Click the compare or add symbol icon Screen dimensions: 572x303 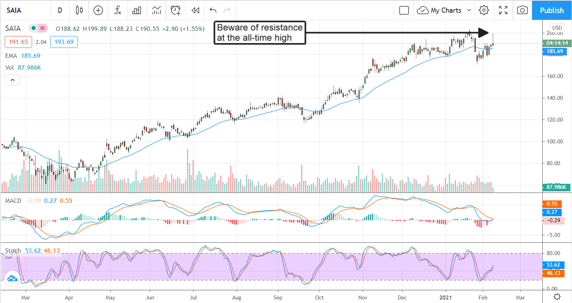[x=98, y=10]
